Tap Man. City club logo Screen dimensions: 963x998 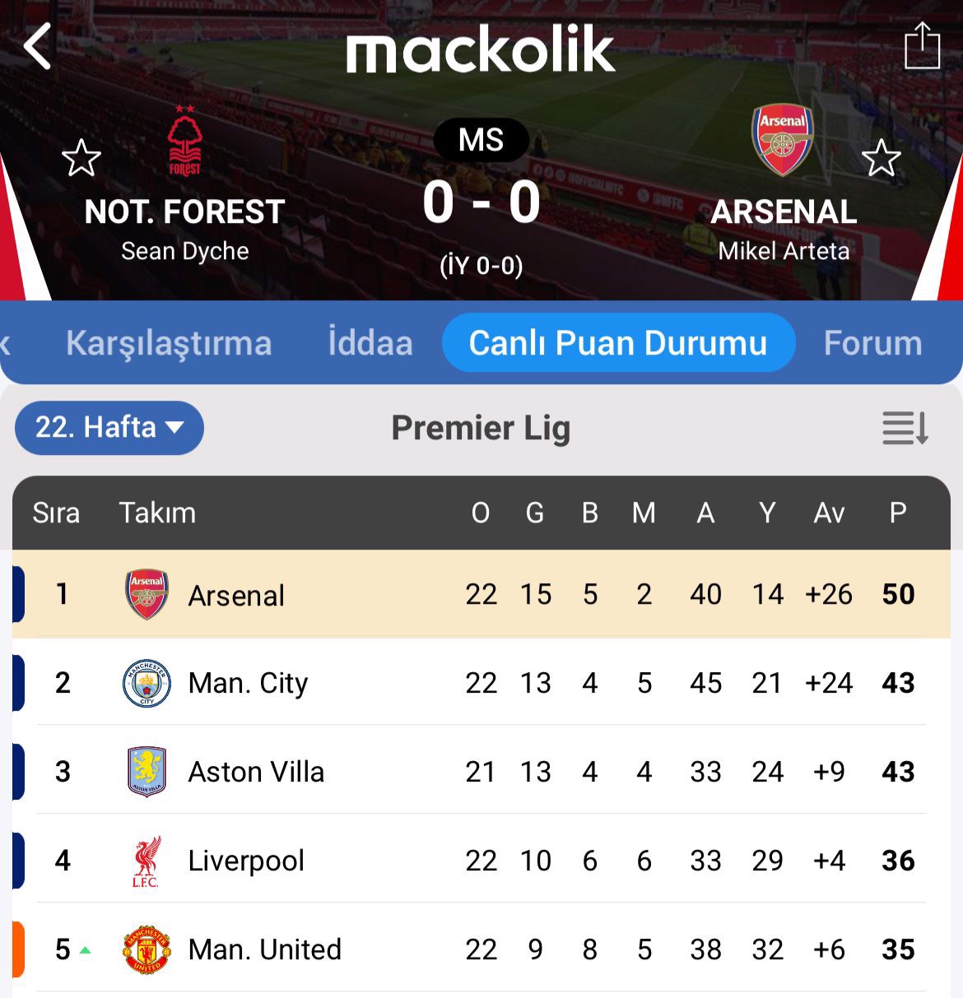pyautogui.click(x=147, y=683)
